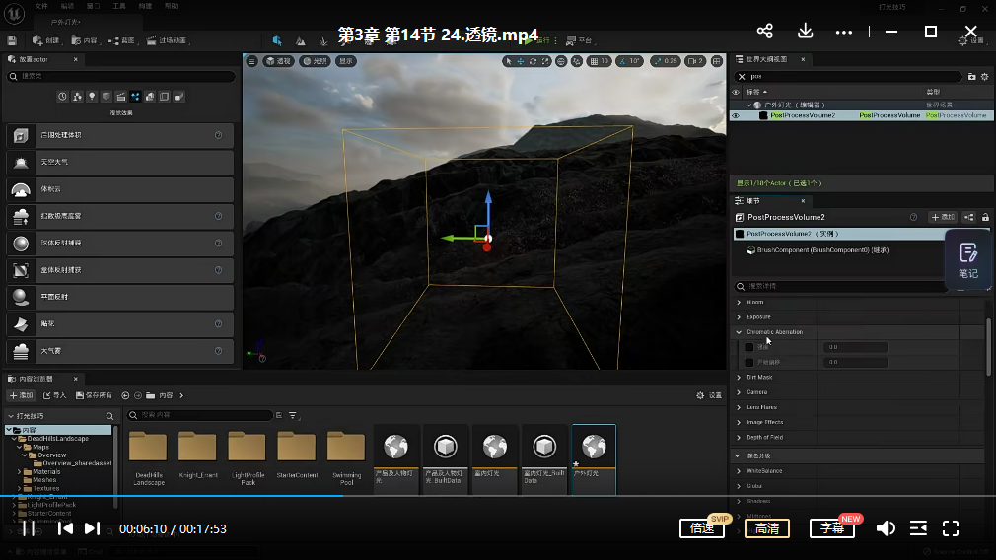Select visual effects category icon
The image size is (996, 560).
coord(135,97)
